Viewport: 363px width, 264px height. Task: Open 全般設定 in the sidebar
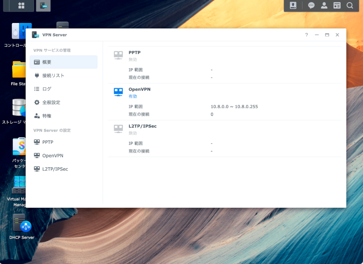click(x=63, y=102)
